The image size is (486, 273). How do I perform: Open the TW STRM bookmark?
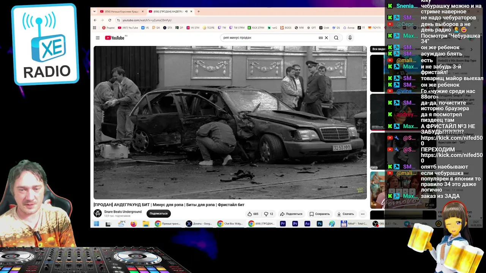tap(237, 28)
